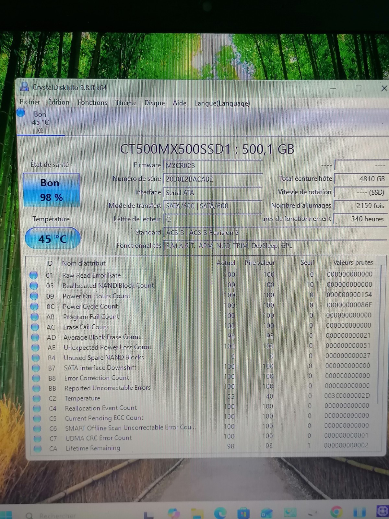389x519 pixels.
Task: Click status dot for Reallocation Event Count
Action: click(x=37, y=408)
